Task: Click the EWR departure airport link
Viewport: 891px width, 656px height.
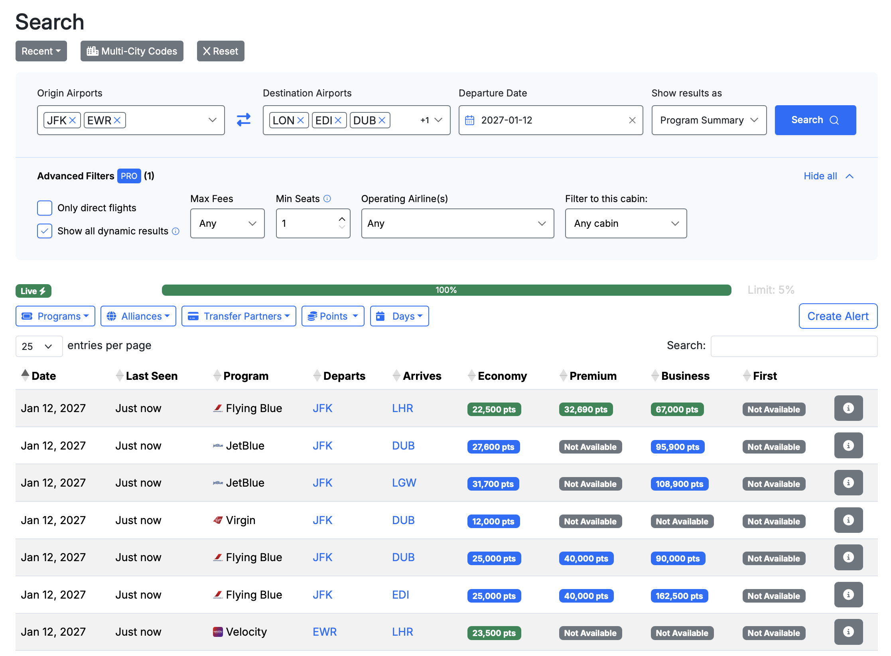Action: (x=325, y=632)
